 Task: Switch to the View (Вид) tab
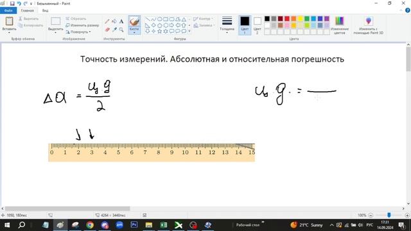point(45,10)
